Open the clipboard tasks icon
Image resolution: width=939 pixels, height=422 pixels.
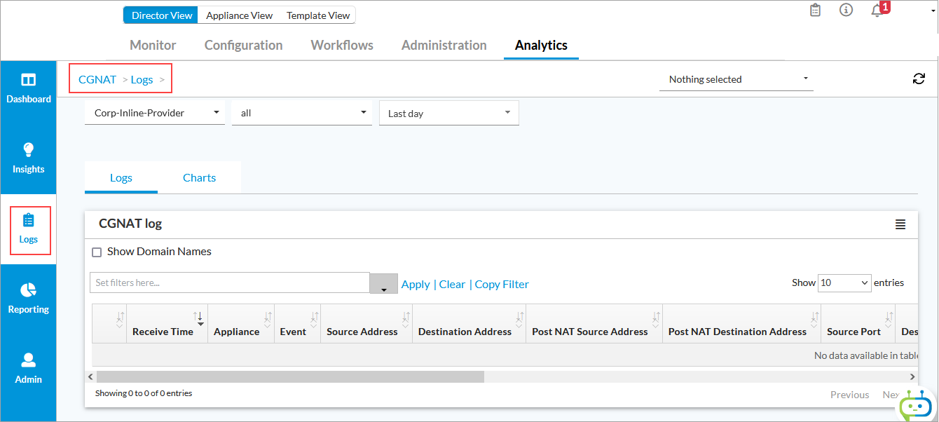tap(815, 11)
